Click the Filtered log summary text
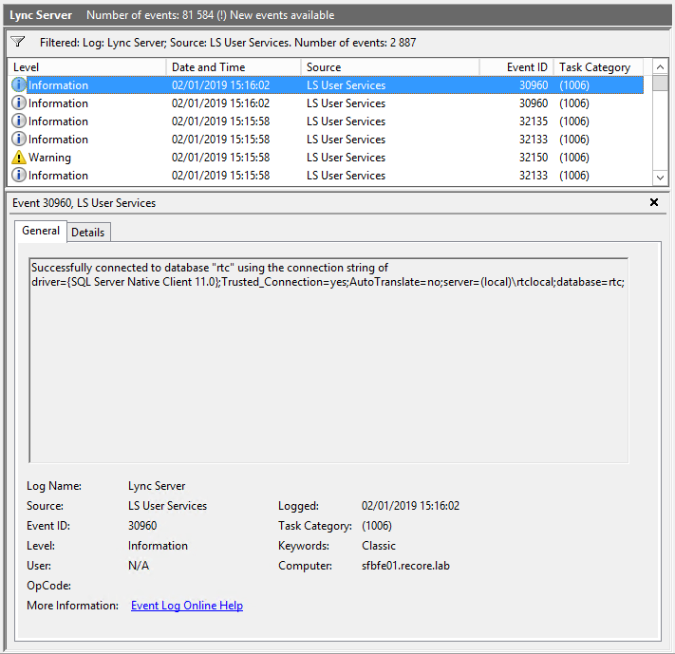The image size is (675, 654). click(228, 43)
